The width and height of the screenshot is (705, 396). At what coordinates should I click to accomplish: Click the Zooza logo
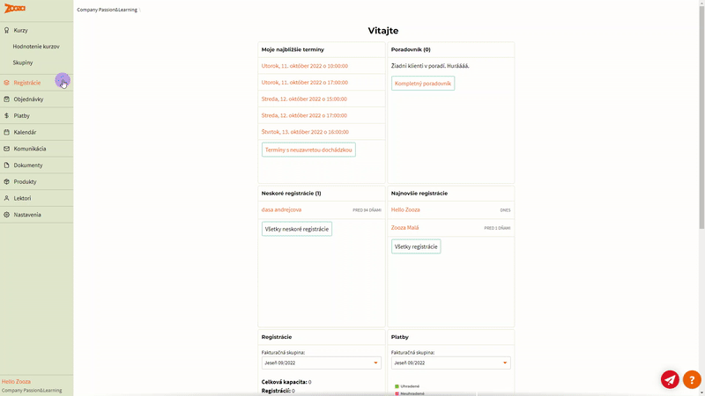pyautogui.click(x=15, y=8)
